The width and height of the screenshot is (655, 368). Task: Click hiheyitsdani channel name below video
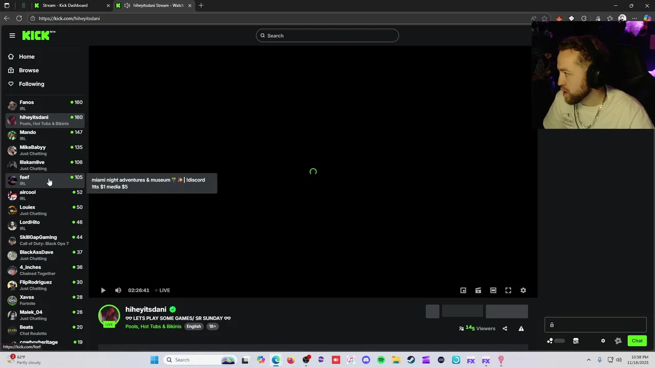146,309
